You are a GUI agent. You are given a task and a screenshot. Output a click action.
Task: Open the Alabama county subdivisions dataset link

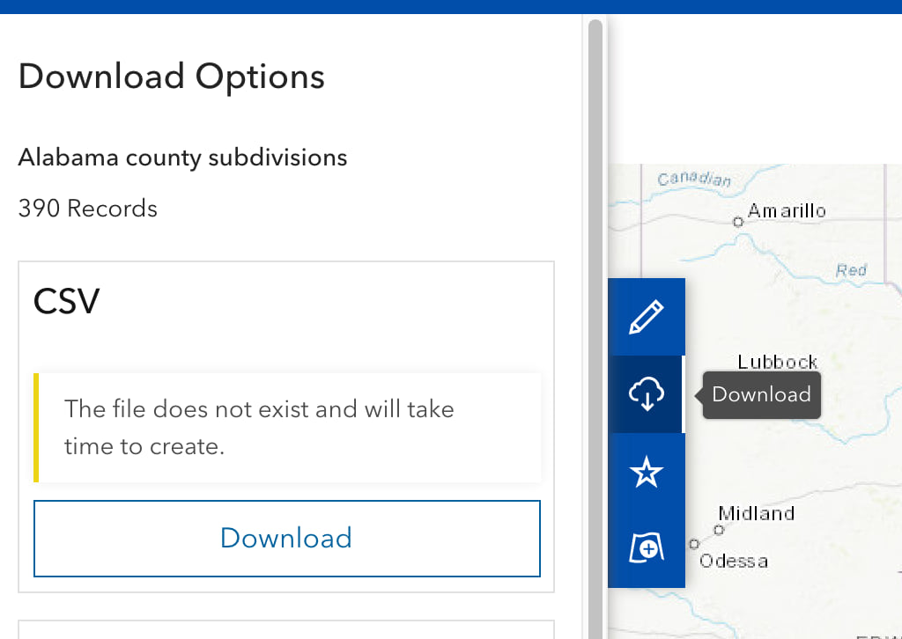[x=182, y=158]
